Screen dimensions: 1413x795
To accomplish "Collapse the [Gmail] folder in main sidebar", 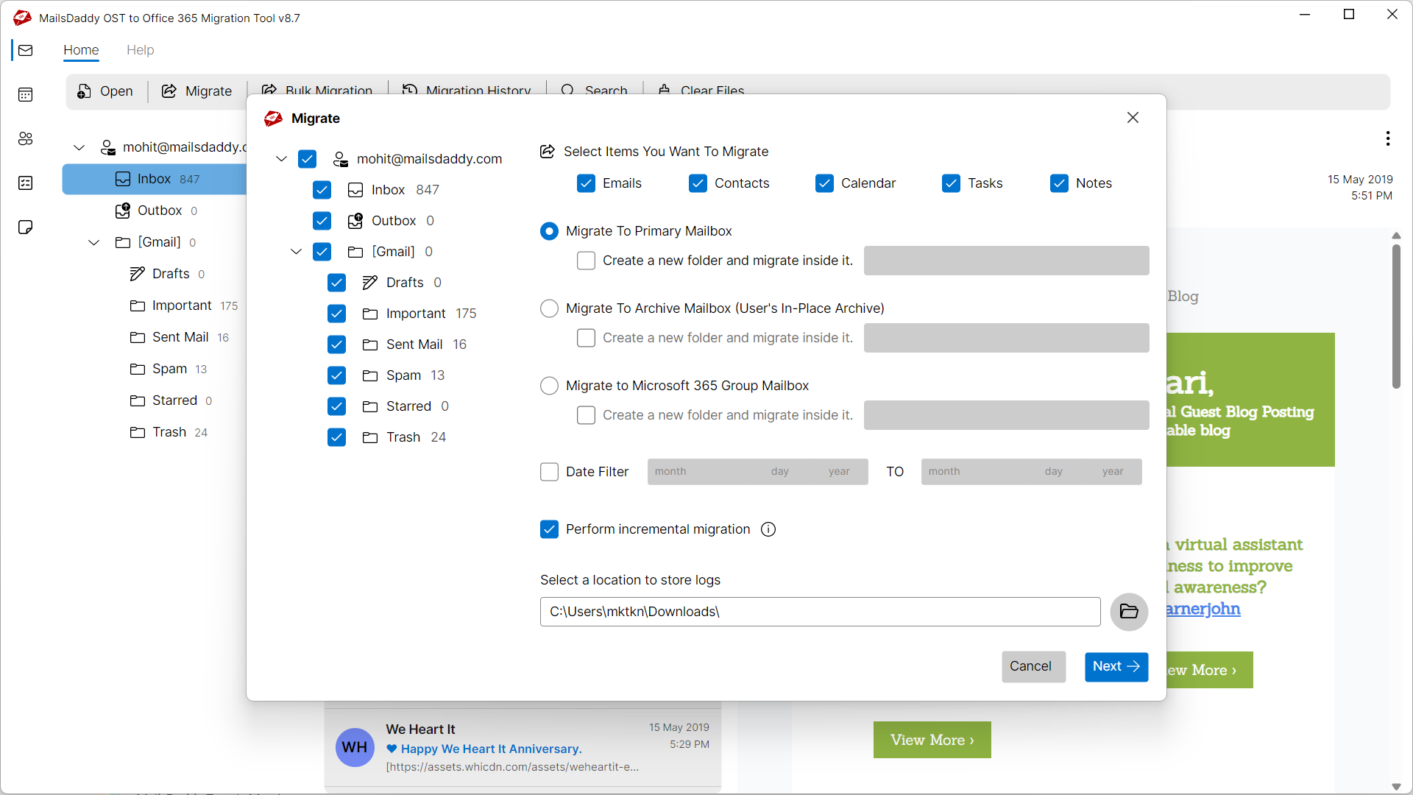I will pos(93,243).
